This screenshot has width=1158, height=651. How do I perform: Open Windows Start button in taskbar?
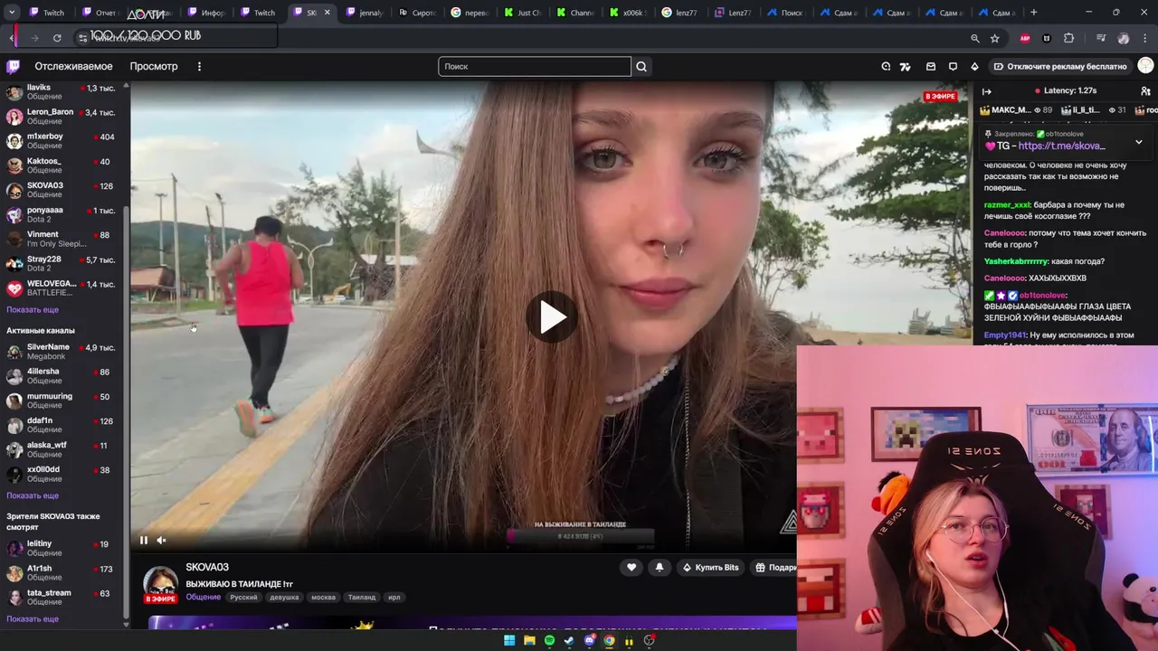pyautogui.click(x=509, y=641)
